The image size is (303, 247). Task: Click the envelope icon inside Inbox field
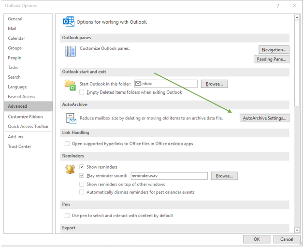pyautogui.click(x=138, y=84)
